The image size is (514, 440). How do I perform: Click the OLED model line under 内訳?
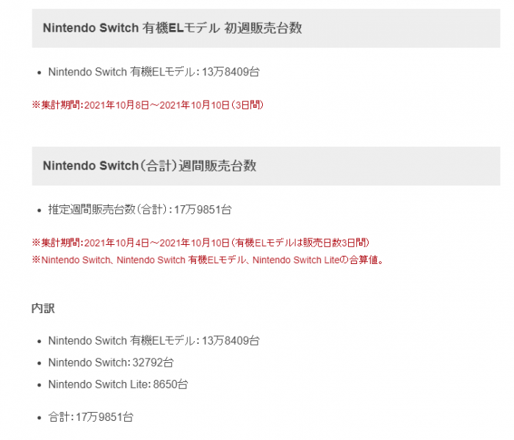click(153, 340)
